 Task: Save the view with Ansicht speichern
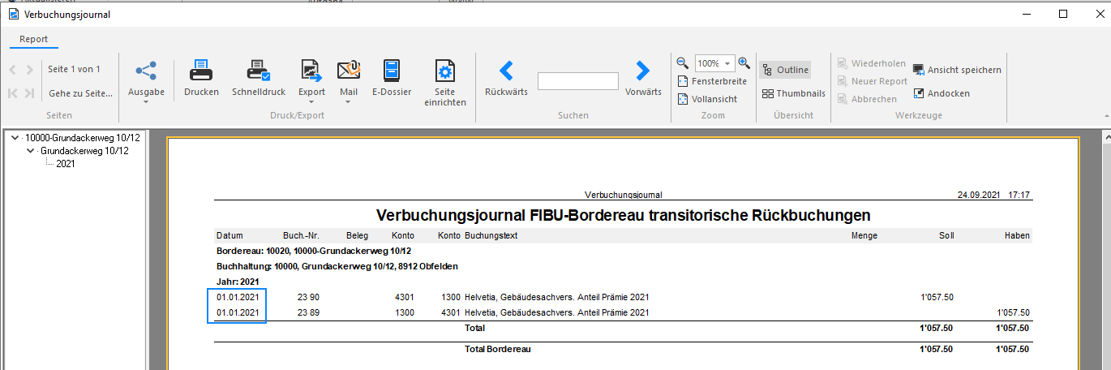(957, 70)
